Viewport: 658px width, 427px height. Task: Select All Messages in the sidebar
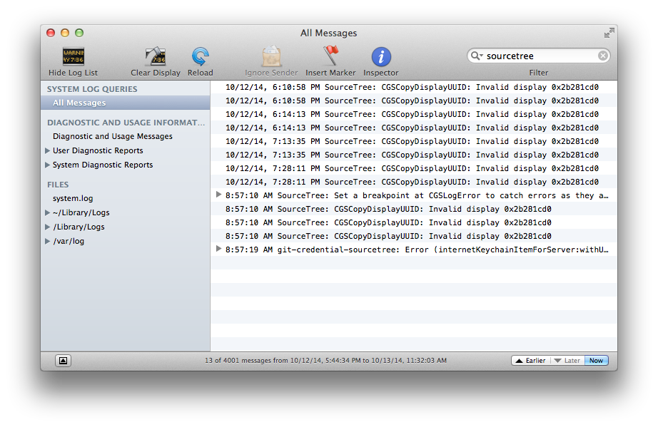tap(126, 103)
